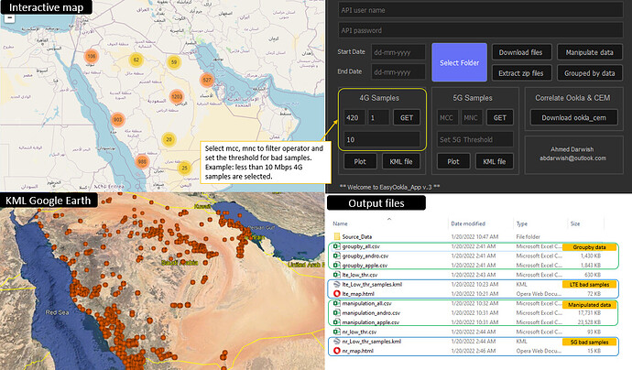The image size is (632, 370).
Task: Click the map zoom out minus button
Action: coord(9,17)
